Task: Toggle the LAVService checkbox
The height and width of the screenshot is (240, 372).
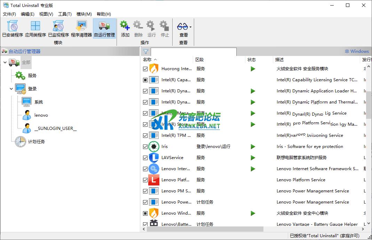Action: [145, 158]
